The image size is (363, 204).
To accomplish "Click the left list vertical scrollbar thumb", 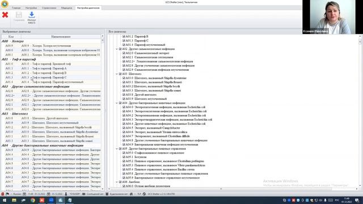I will click(103, 40).
